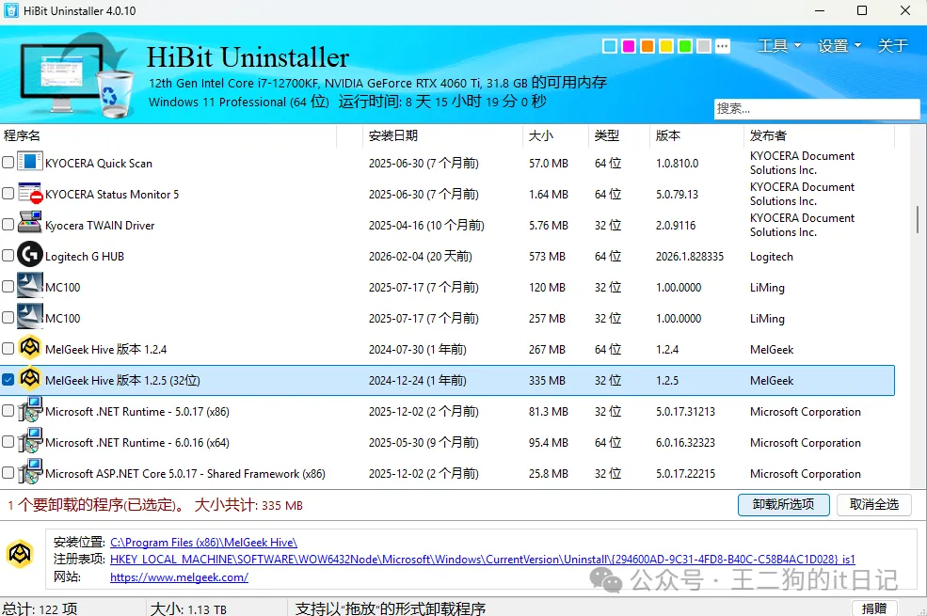Image resolution: width=927 pixels, height=616 pixels.
Task: Tick checkbox of the 257 MB MC100 entry
Action: (8, 318)
